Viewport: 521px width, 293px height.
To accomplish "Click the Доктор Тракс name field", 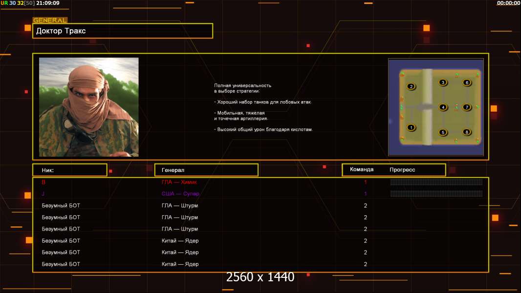I will (123, 31).
